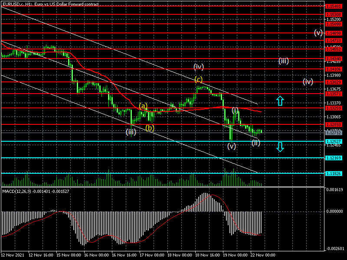Select the (ii) wave label near latest candles
The height and width of the screenshot is (260, 347).
click(256, 143)
